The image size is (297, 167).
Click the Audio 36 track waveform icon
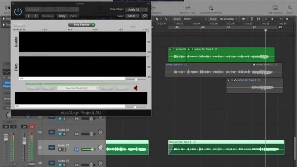coord(52,163)
